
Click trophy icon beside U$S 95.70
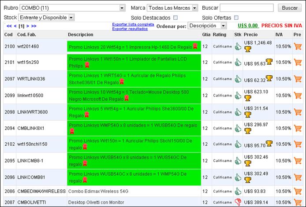point(269,144)
